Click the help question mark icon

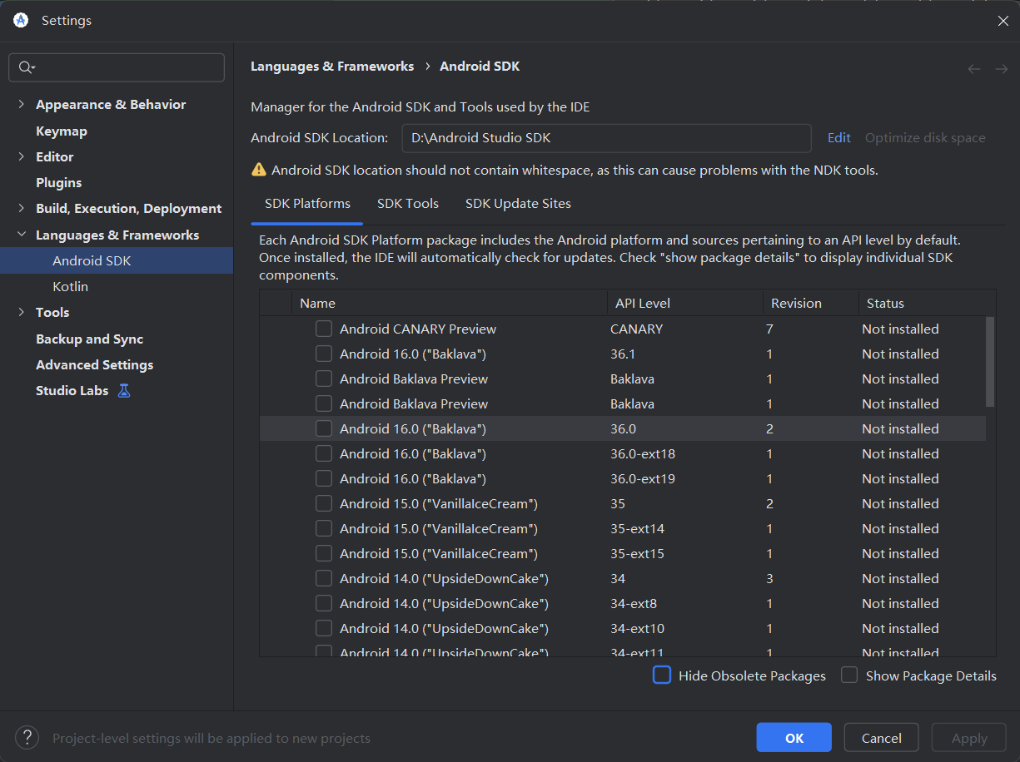[27, 737]
